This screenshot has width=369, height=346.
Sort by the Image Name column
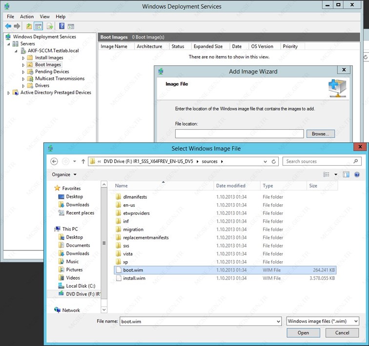(116, 46)
